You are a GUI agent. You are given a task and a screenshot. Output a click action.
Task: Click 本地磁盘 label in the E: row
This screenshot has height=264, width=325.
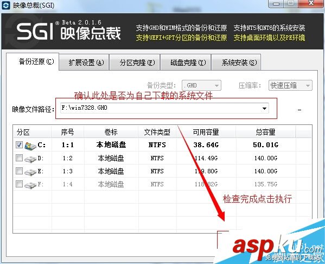(111, 171)
